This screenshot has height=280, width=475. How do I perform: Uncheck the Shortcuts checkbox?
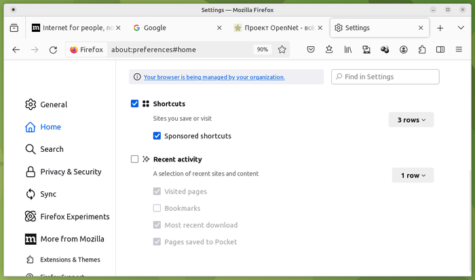tap(135, 104)
